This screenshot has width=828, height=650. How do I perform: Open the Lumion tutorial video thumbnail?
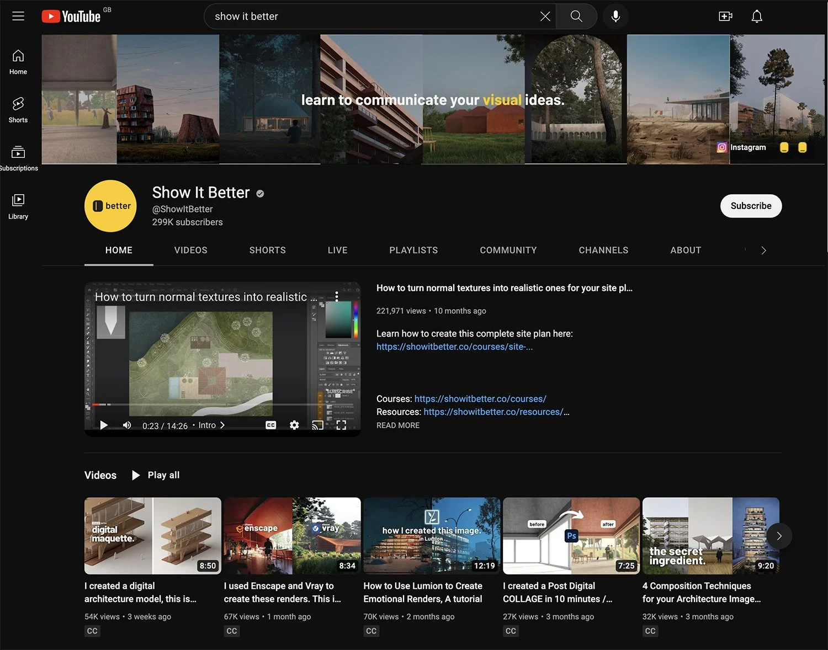432,536
